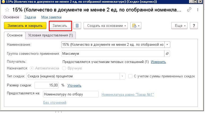Switch to the inner Основное tab
205x113 pixels.
coord(15,35)
